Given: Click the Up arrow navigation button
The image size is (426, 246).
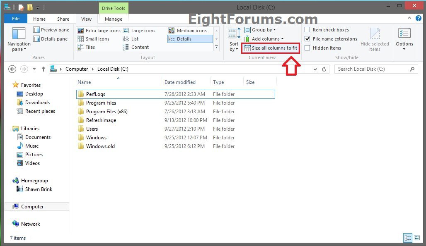Looking at the screenshot, I should [x=43, y=69].
